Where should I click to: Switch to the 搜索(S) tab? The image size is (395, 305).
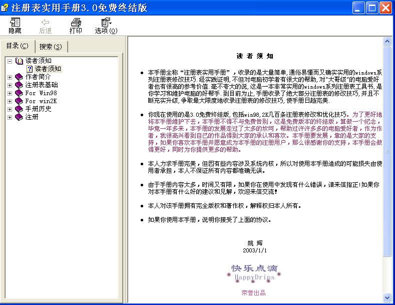click(x=51, y=47)
